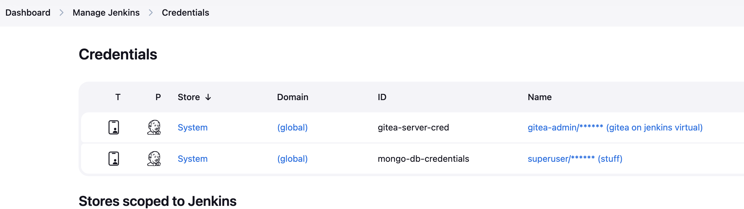Go to Dashboard breadcrumb
The image size is (744, 209).
(x=28, y=13)
